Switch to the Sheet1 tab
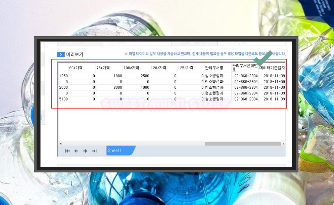The height and width of the screenshot is (205, 334). click(121, 151)
